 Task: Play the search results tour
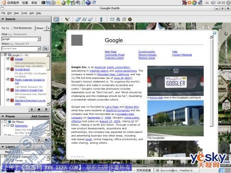(x=32, y=109)
